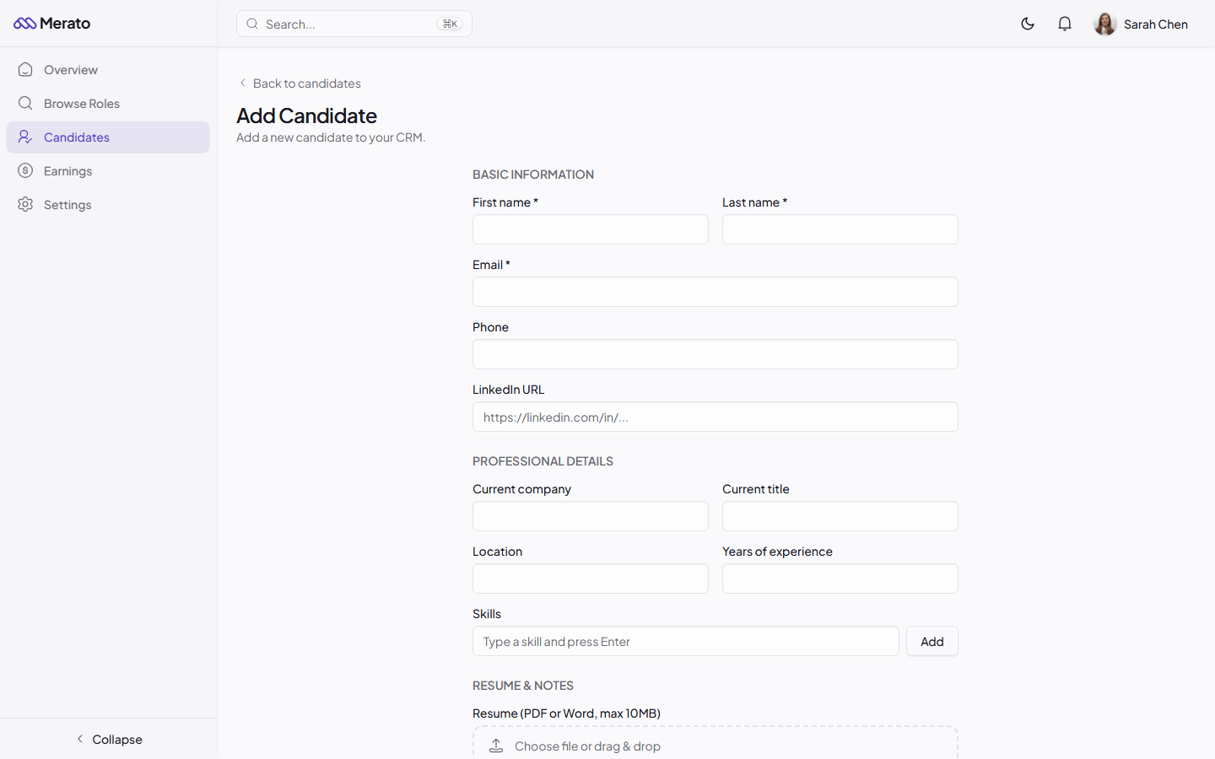Navigate to the Earnings menu entry
This screenshot has width=1215, height=759.
pos(68,170)
